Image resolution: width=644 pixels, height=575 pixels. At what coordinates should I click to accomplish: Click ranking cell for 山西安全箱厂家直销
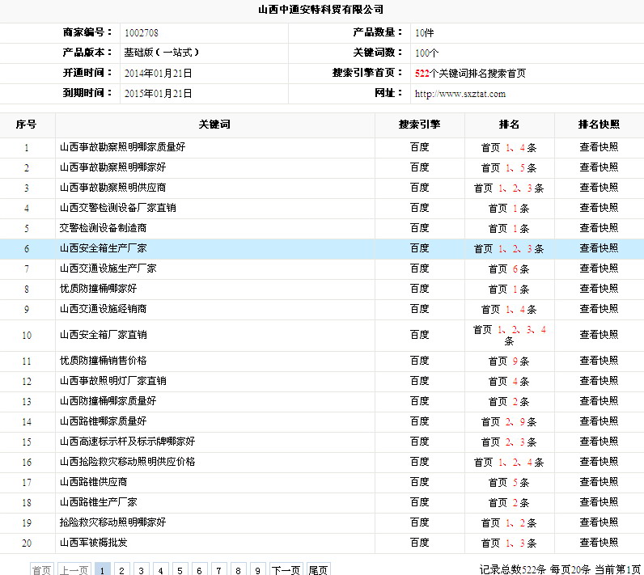tap(509, 335)
